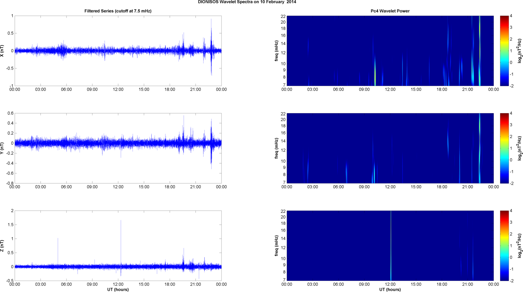Screen dimensions: 523x292
Task: Click the bright streak near 22:20 in Y spectrogram
Action: (479, 148)
